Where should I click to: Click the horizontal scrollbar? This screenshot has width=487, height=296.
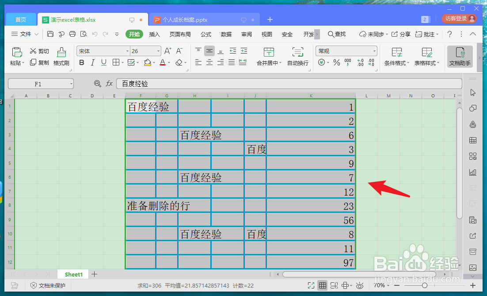pyautogui.click(x=359, y=274)
